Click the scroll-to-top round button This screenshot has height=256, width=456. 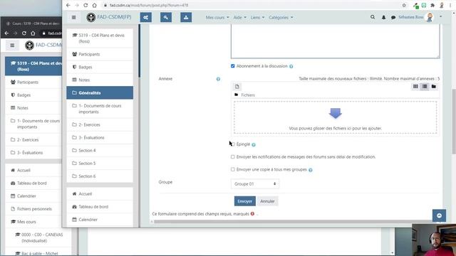click(x=439, y=215)
